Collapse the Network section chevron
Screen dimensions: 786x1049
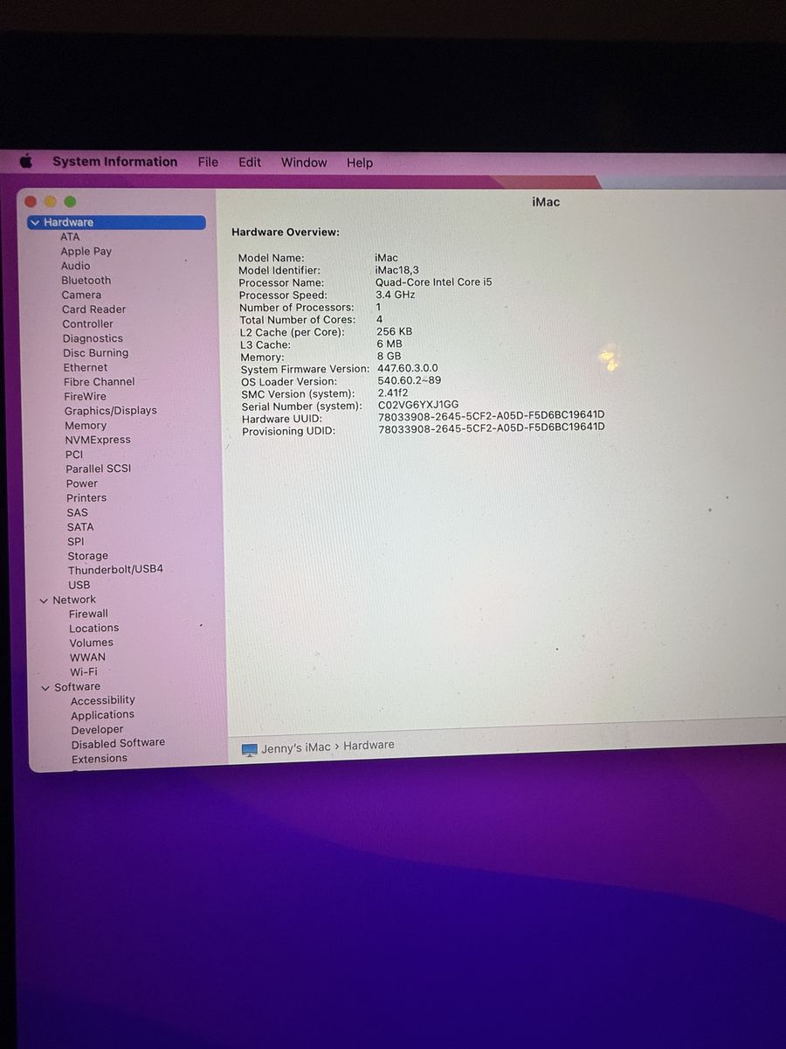pos(44,601)
